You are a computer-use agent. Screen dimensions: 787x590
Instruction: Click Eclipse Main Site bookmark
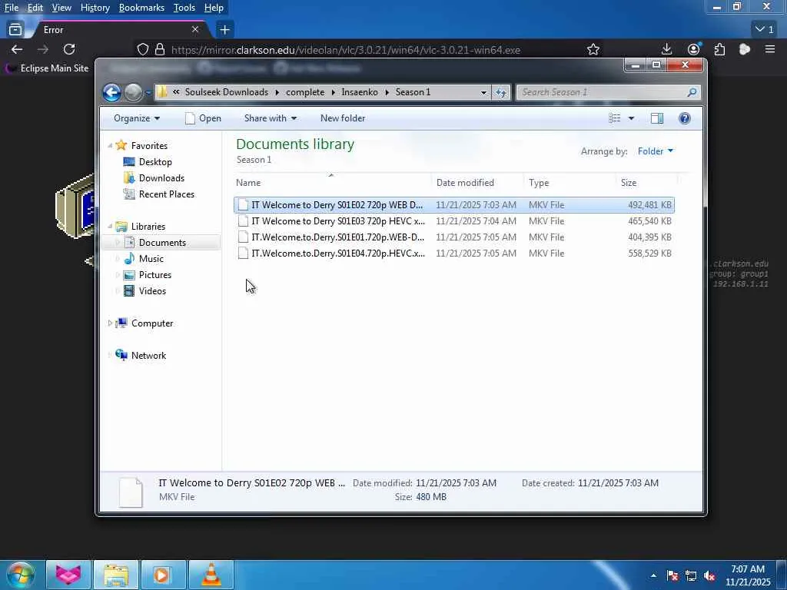pyautogui.click(x=47, y=68)
